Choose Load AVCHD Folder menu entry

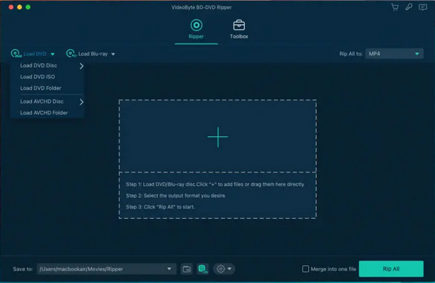click(44, 113)
